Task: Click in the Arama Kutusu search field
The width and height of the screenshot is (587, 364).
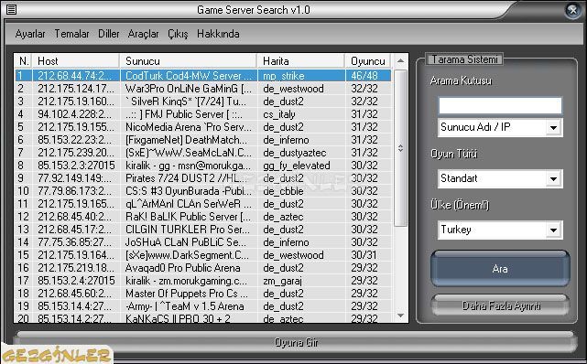Action: point(500,105)
